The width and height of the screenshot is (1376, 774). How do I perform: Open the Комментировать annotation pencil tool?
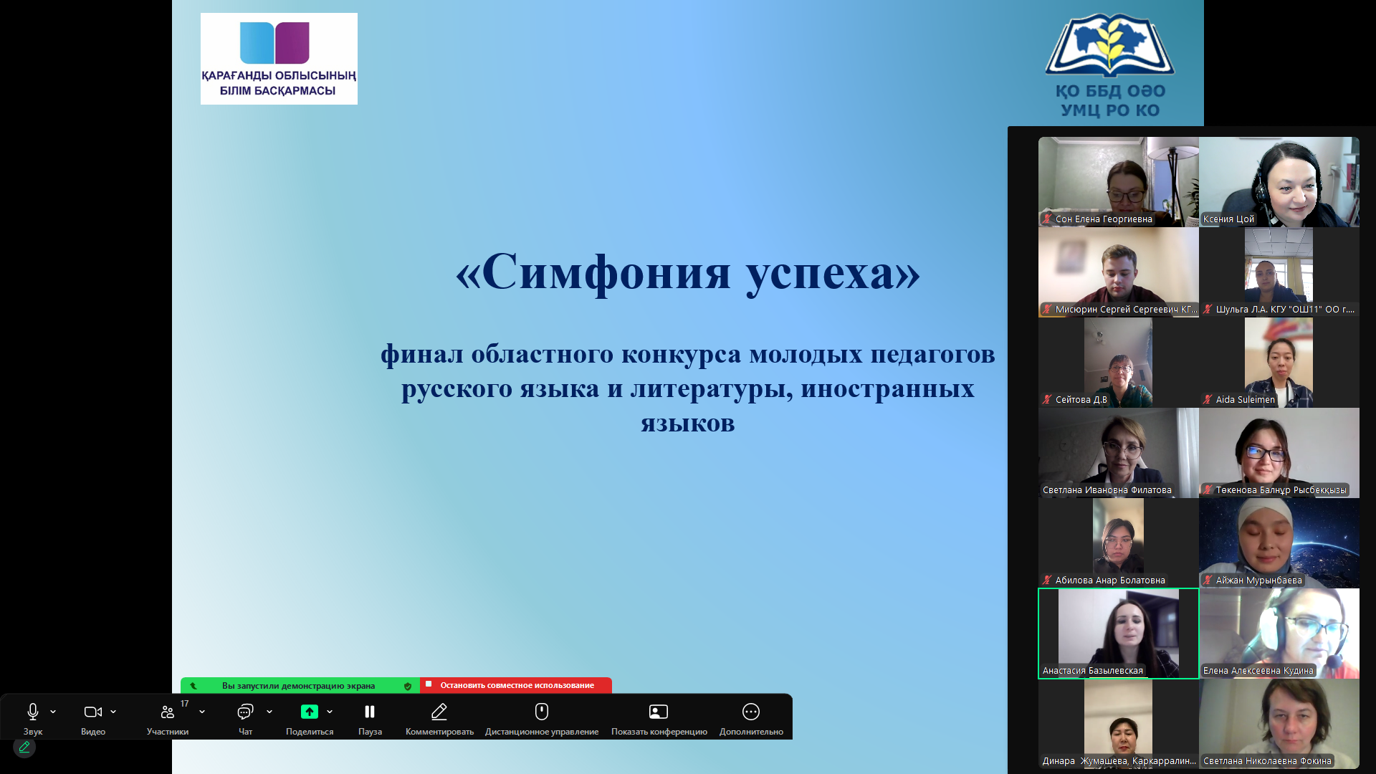[x=439, y=712]
